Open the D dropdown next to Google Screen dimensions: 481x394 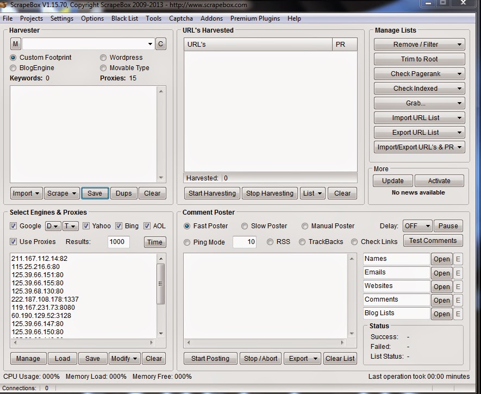pos(53,226)
